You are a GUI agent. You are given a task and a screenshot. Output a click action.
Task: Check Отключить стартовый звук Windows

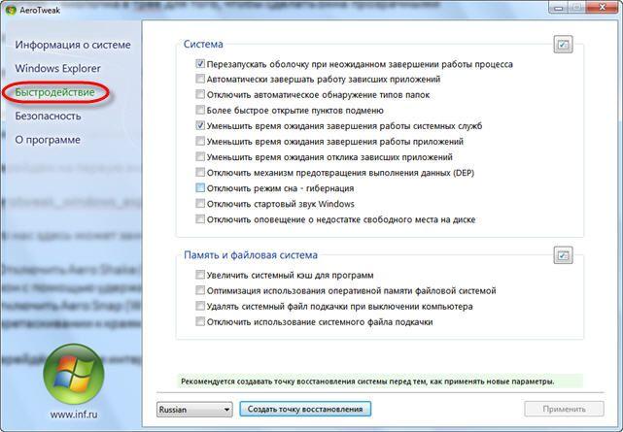(x=200, y=204)
